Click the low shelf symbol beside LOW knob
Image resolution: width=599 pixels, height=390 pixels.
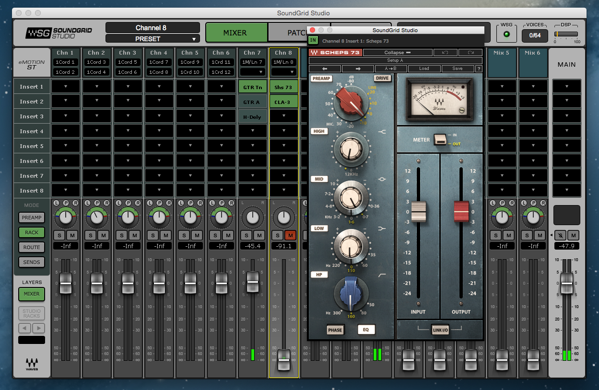point(382,229)
